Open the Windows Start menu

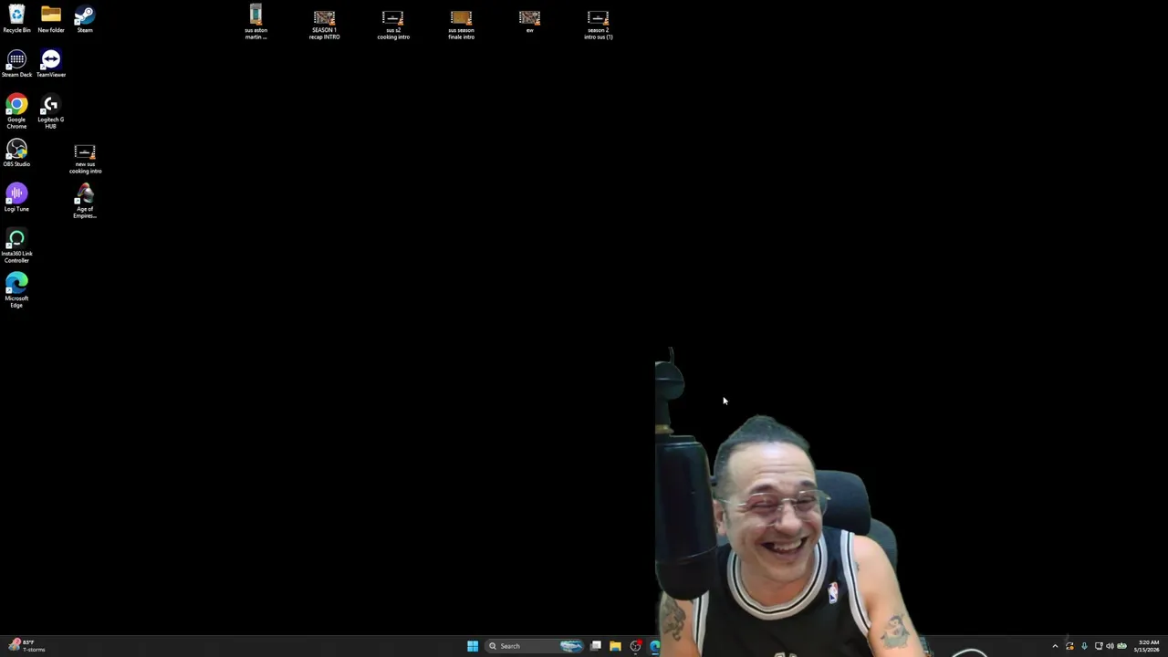[473, 646]
